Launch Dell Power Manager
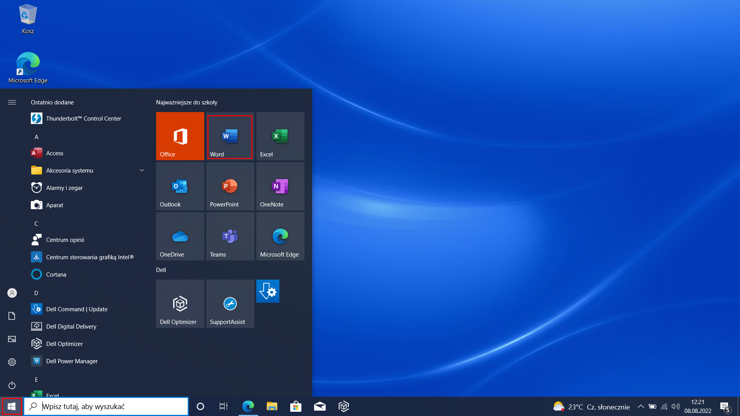 88,361
